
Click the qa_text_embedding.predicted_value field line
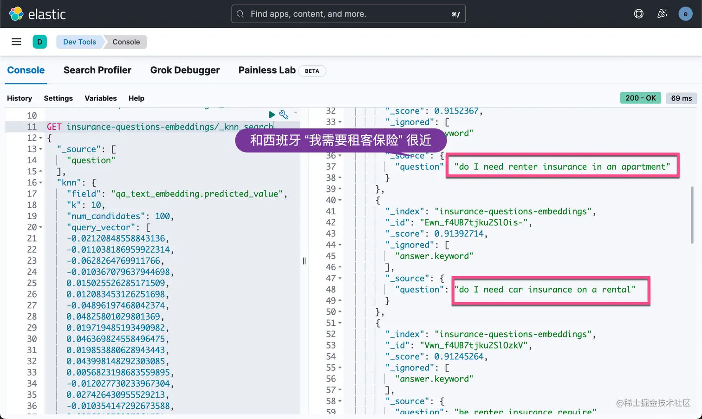coord(176,194)
